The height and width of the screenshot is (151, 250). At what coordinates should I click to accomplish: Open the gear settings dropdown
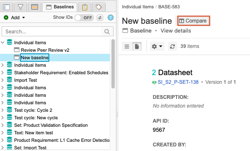pyautogui.click(x=157, y=47)
